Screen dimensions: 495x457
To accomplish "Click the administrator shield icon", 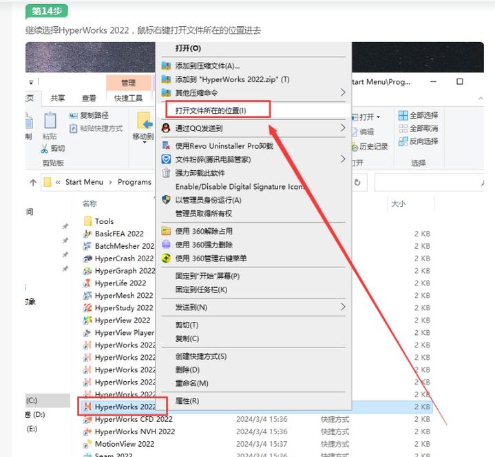I will [166, 199].
